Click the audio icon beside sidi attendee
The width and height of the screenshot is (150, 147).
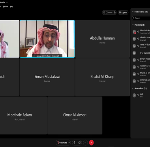point(138,95)
